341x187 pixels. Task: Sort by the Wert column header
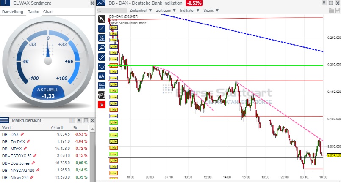click(x=6, y=127)
